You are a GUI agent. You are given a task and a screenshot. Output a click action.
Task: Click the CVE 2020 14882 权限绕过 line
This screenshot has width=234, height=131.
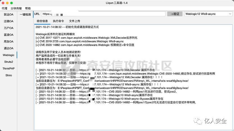click(x=85, y=45)
